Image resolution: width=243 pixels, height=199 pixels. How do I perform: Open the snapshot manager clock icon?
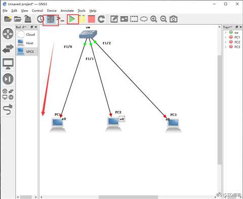tap(40, 19)
